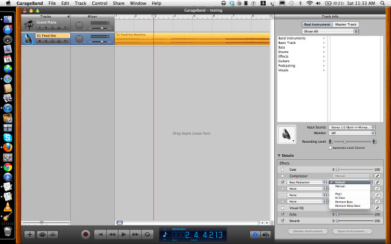Choose Remove Deep Bass preset
Image resolution: width=391 pixels, height=244 pixels.
coord(350,206)
